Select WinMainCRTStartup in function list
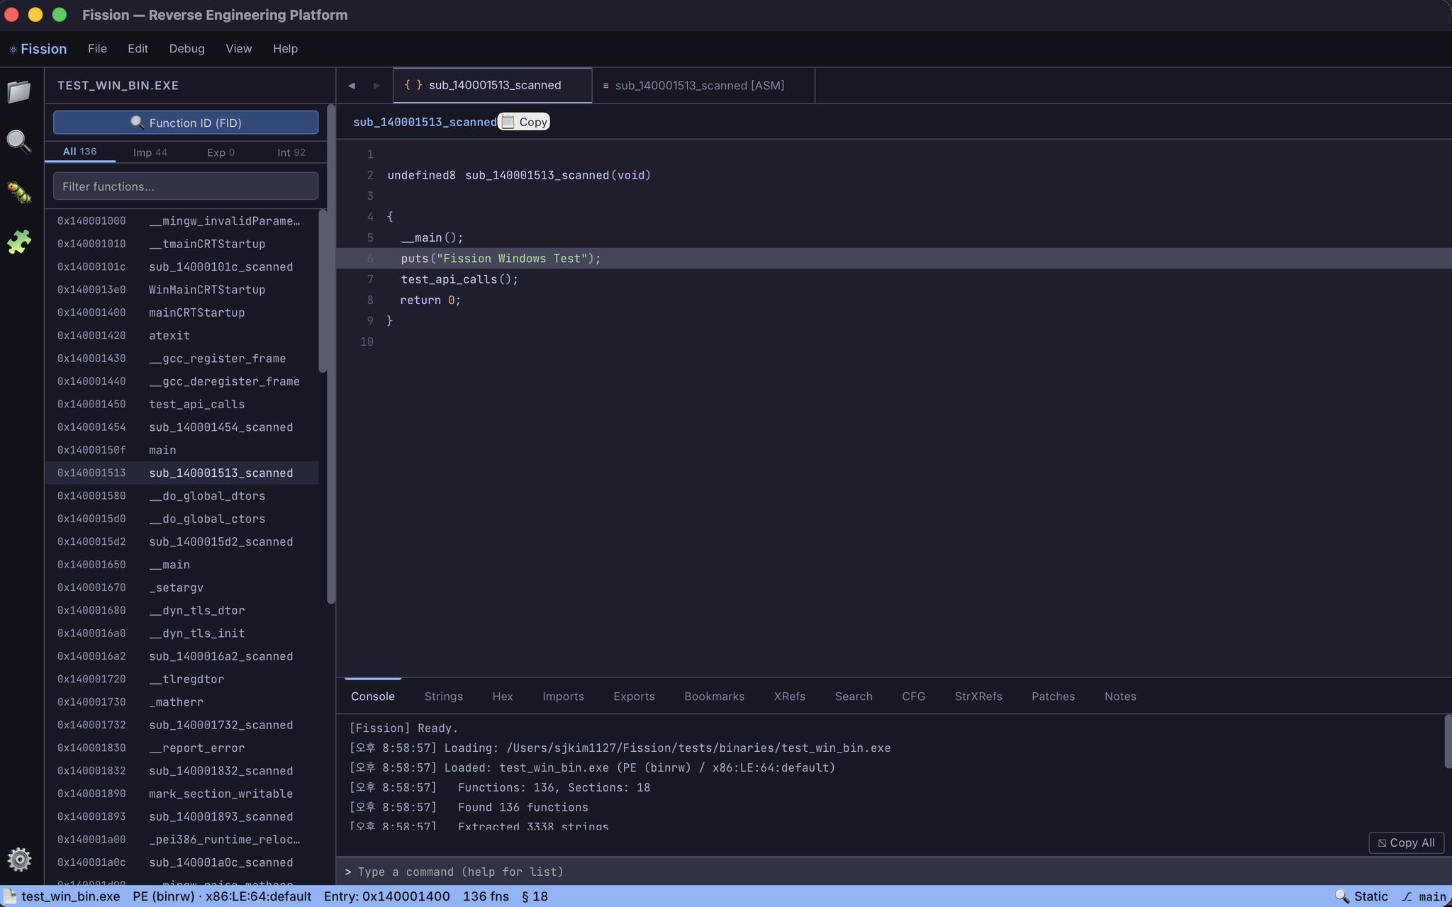This screenshot has width=1452, height=907. pyautogui.click(x=181, y=290)
